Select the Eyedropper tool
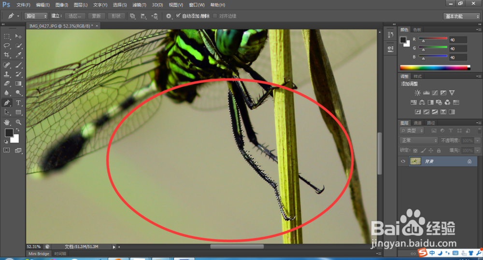The width and height of the screenshot is (483, 260). tap(18, 55)
